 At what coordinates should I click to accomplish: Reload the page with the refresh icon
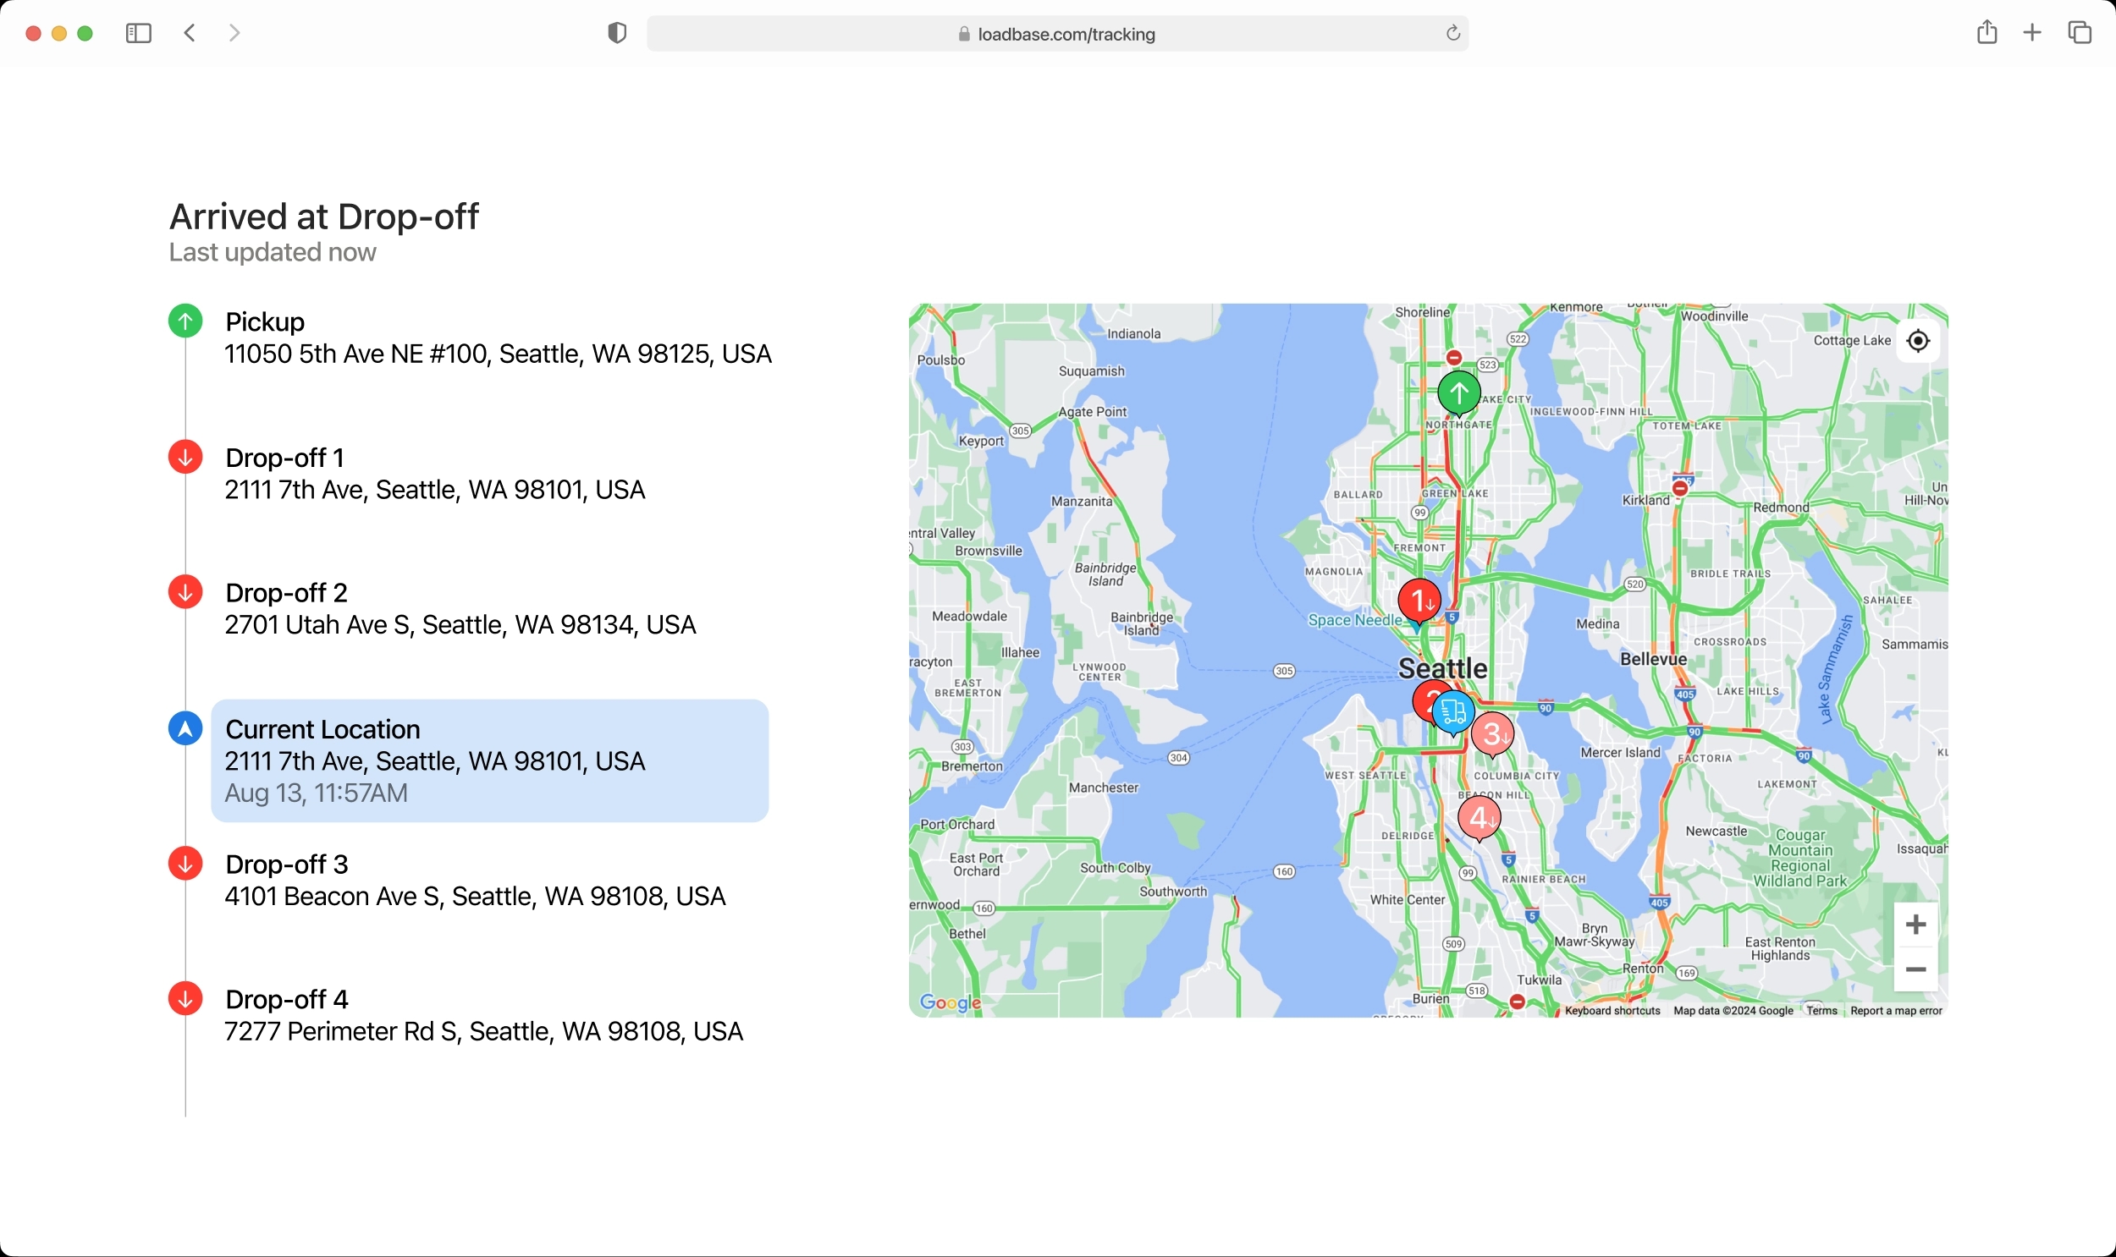point(1452,33)
